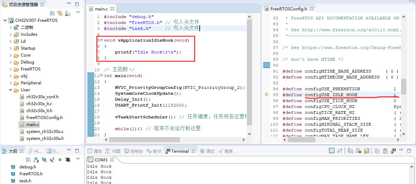416x184 pixels.
Task: Open the Hi... history tab
Action: (35, 151)
